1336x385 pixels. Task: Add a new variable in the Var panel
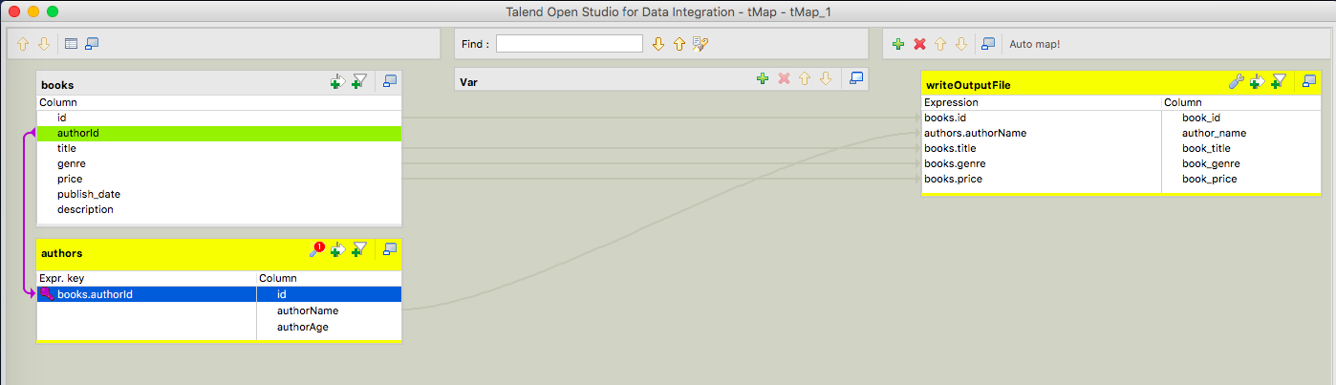pyautogui.click(x=762, y=78)
